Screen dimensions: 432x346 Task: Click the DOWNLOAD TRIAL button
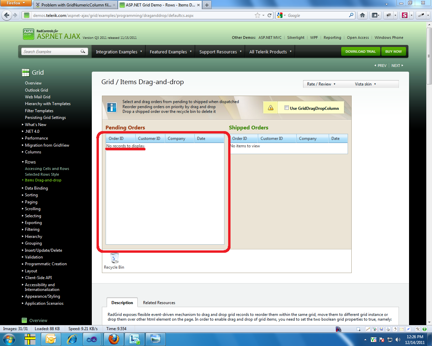(x=360, y=51)
